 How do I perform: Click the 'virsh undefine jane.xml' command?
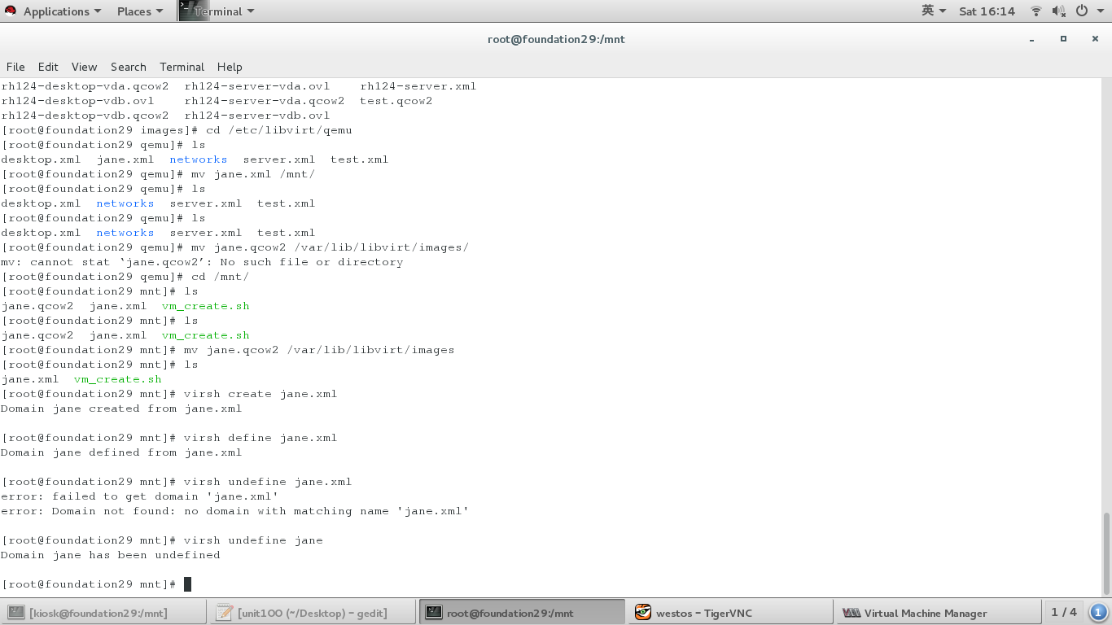coord(268,482)
